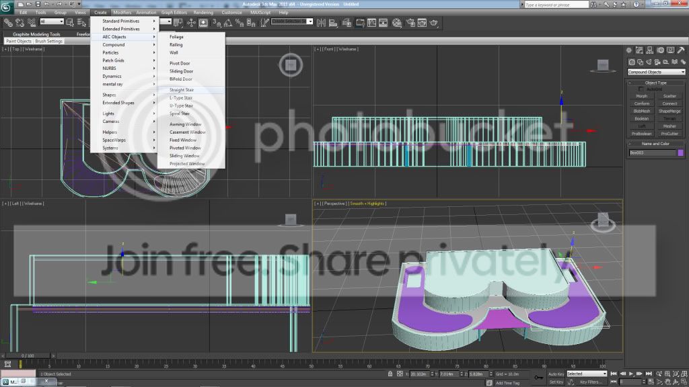
Task: Click the object name Box003 field
Action: pyautogui.click(x=653, y=153)
